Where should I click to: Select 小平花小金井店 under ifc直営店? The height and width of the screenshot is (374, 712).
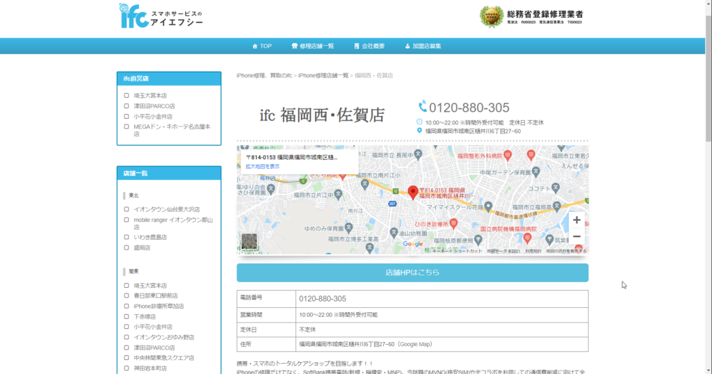click(x=152, y=117)
